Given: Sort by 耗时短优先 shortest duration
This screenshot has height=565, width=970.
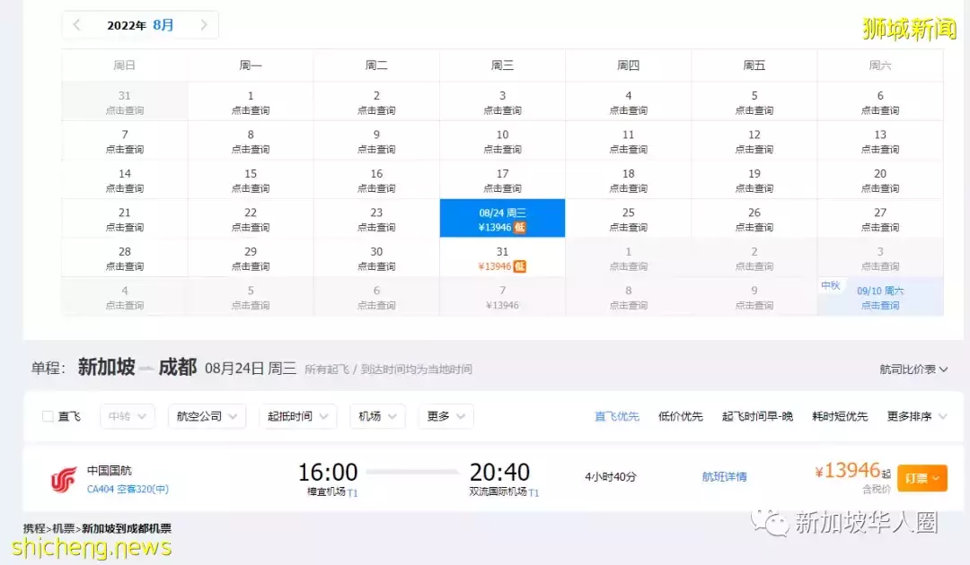Looking at the screenshot, I should (840, 416).
